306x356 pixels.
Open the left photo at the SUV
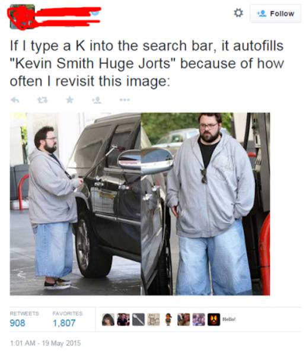point(75,204)
